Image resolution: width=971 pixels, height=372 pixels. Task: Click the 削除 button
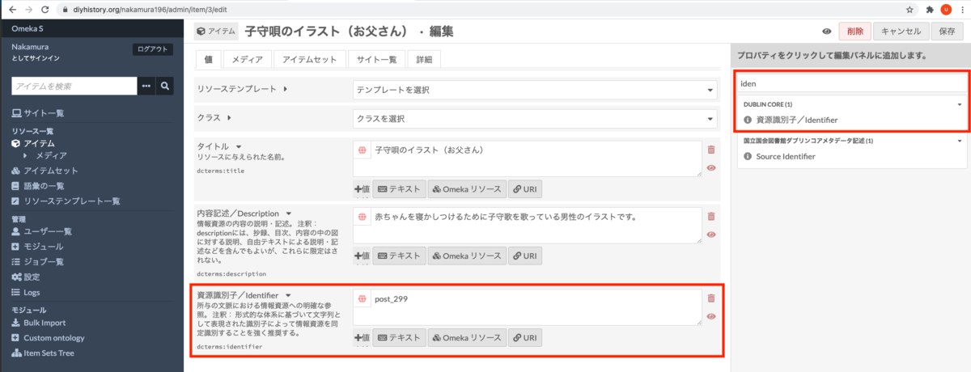coord(855,32)
